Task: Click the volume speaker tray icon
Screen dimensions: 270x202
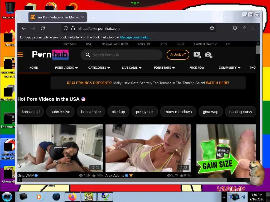Action: pos(244,197)
